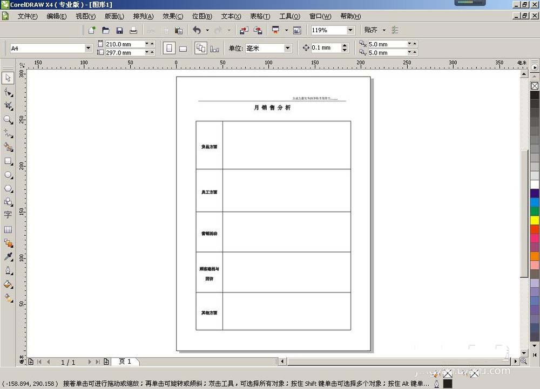Image resolution: width=540 pixels, height=389 pixels.
Task: Select the Pick tool
Action: click(x=8, y=77)
